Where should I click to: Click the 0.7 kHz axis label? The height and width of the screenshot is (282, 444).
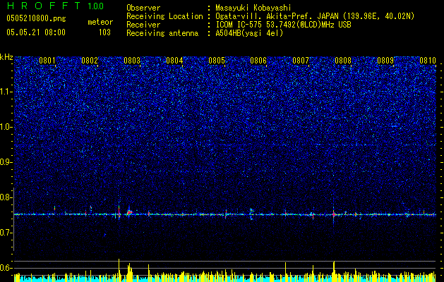(x=6, y=233)
